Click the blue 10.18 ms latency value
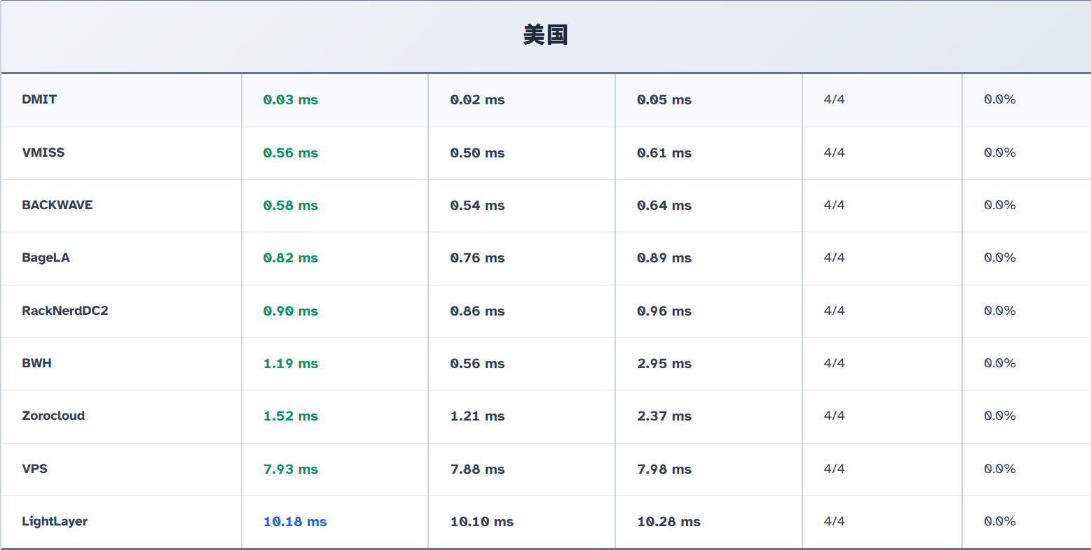 coord(295,522)
